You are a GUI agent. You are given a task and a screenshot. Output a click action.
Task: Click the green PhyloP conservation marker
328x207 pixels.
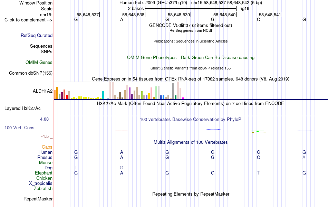pyautogui.click(x=258, y=131)
